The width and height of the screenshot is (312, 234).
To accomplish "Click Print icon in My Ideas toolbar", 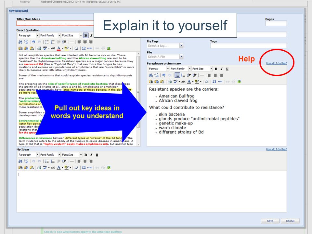I will (39, 168).
